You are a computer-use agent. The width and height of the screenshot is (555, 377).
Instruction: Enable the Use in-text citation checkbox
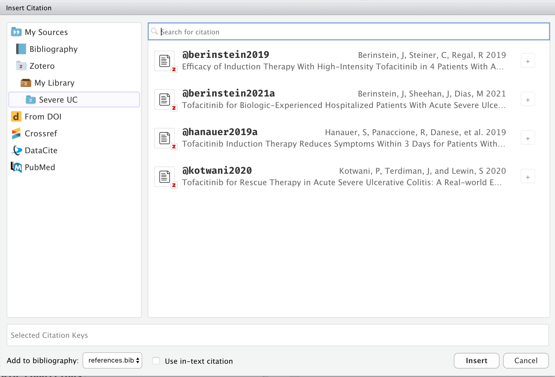tap(156, 360)
